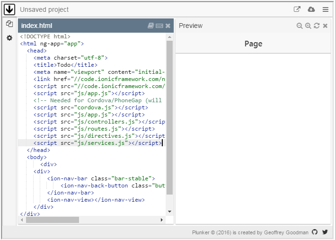Viewport: 335px width, 240px height.
Task: Close the Preview pane
Action: click(325, 26)
